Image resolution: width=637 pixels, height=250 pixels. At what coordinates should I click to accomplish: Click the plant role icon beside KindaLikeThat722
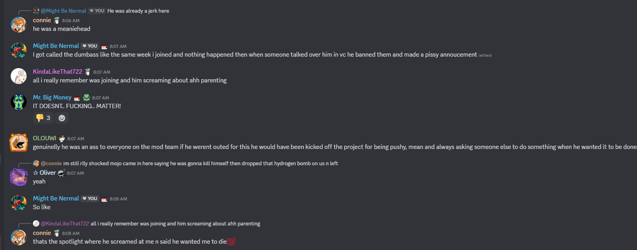pos(87,72)
